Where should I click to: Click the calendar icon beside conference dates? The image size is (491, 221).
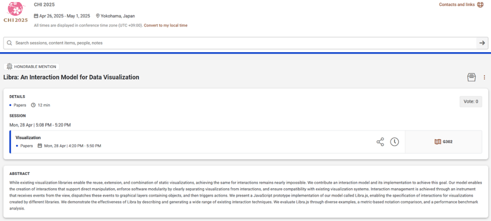(36, 16)
